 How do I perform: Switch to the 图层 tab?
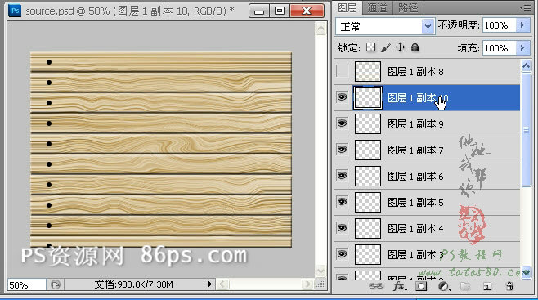(347, 7)
